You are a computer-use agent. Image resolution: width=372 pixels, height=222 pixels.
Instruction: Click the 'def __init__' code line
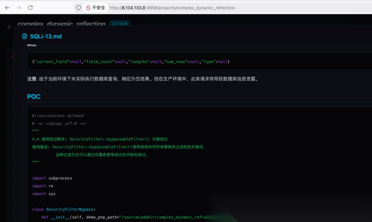tap(123, 217)
